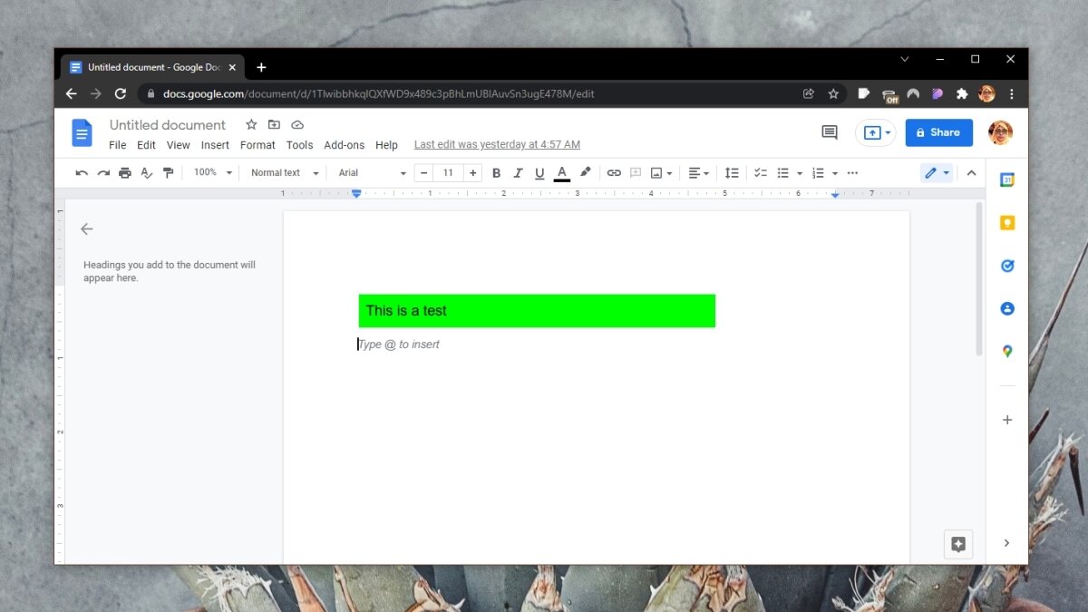Print the document using printer icon
This screenshot has width=1088, height=612.
click(125, 173)
